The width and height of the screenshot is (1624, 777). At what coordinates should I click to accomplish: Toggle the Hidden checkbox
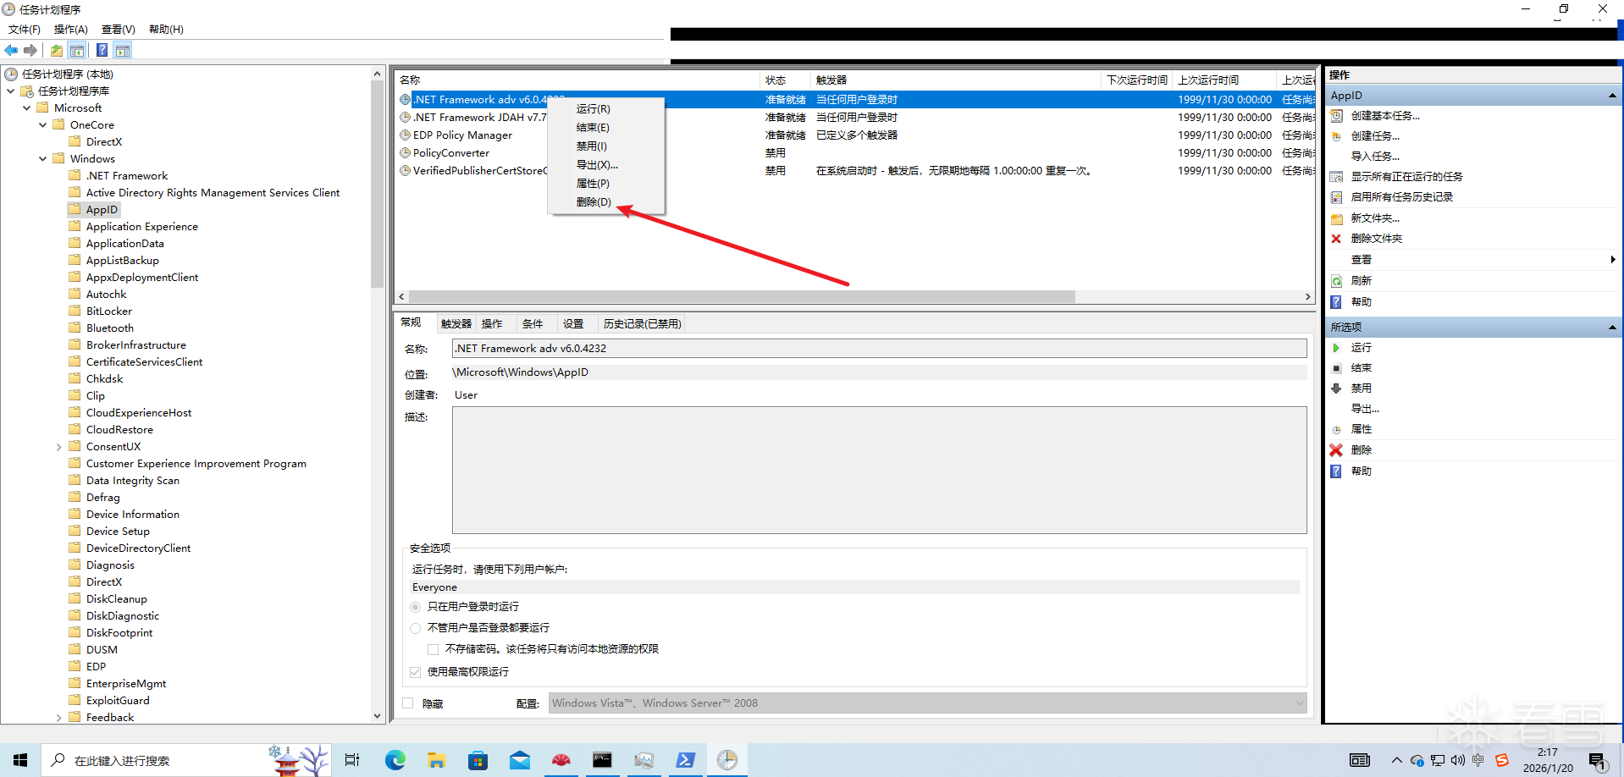408,703
